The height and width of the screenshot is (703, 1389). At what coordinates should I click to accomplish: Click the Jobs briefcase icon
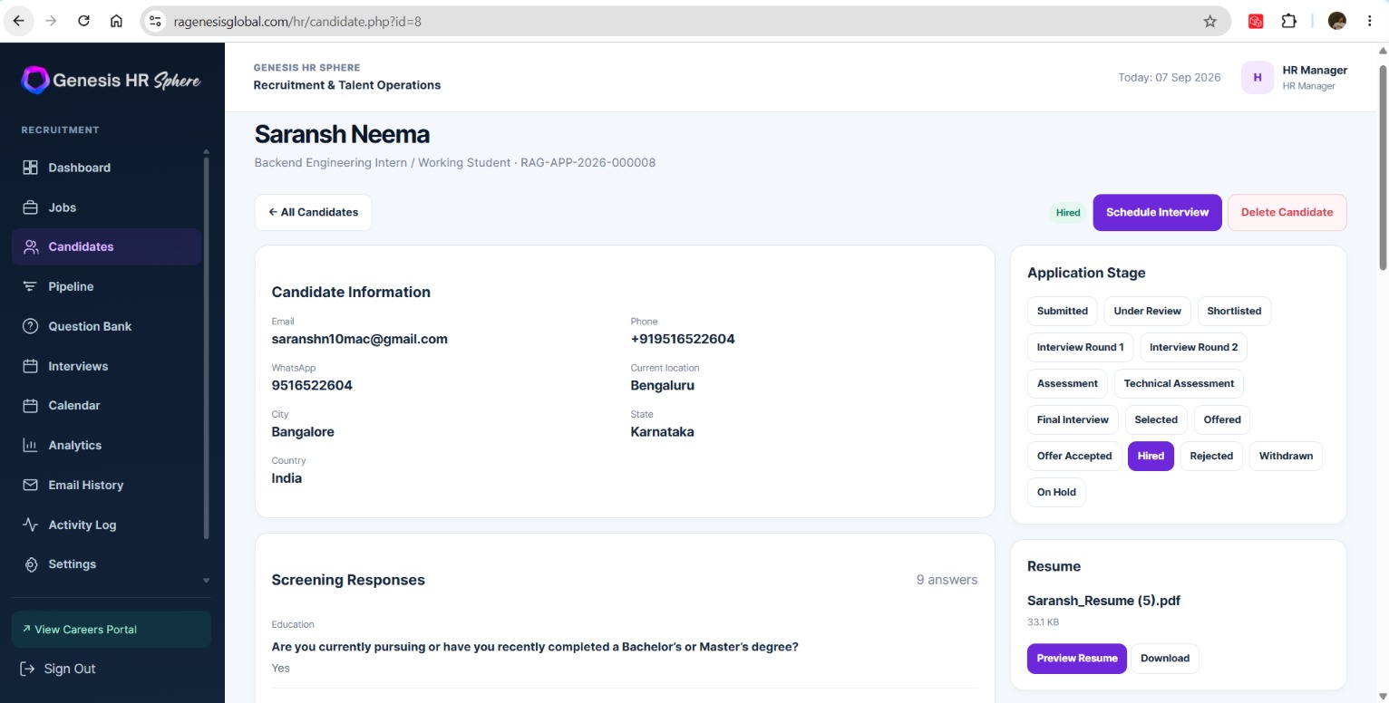(x=30, y=207)
